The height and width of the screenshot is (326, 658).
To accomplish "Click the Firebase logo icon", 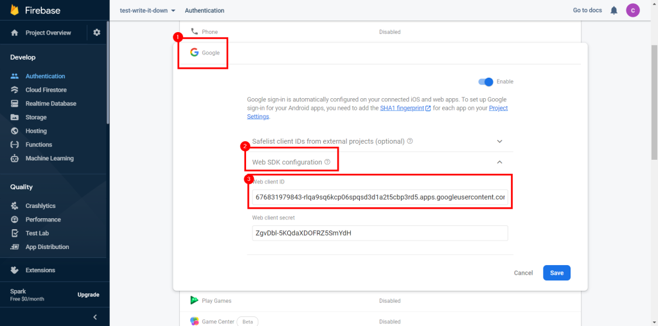I will (15, 10).
